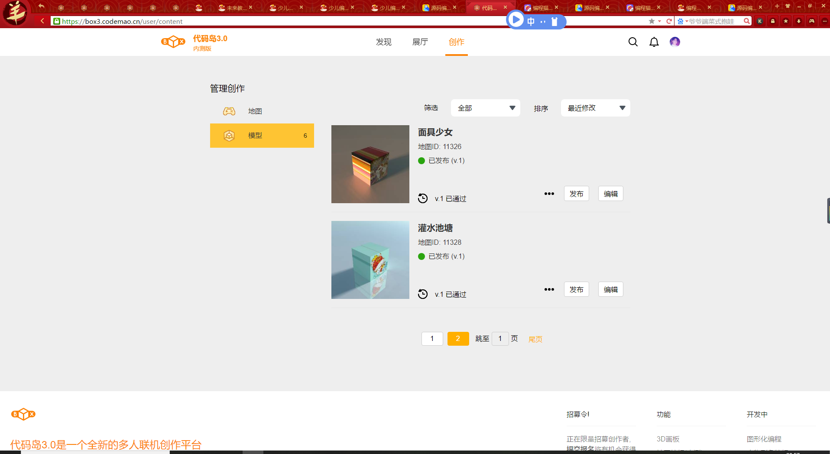830x454 pixels.
Task: Click the blue overlay play button
Action: (x=516, y=19)
